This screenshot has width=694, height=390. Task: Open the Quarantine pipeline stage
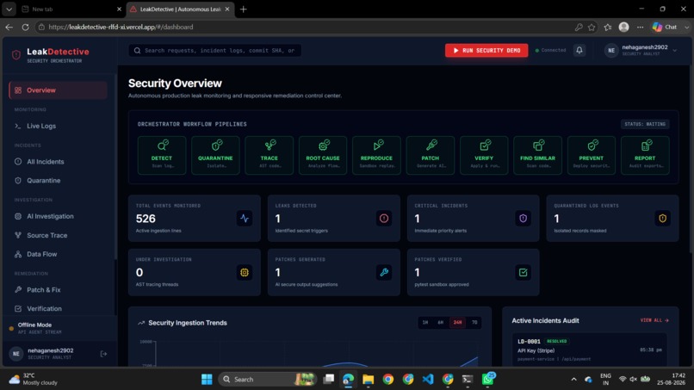click(x=215, y=155)
